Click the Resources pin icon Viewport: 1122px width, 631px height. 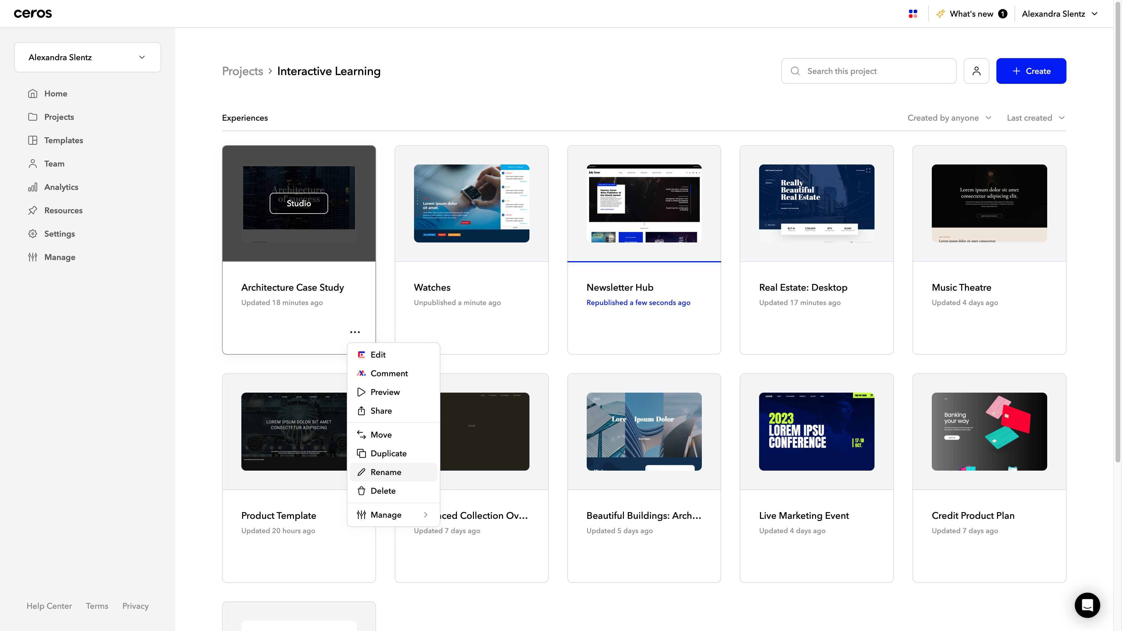pyautogui.click(x=33, y=210)
